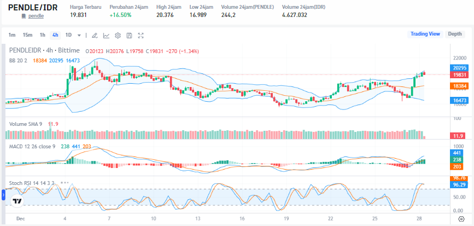This screenshot has width=474, height=226.
Task: Select the BB 20 2 indicator legend
Action: coord(18,61)
